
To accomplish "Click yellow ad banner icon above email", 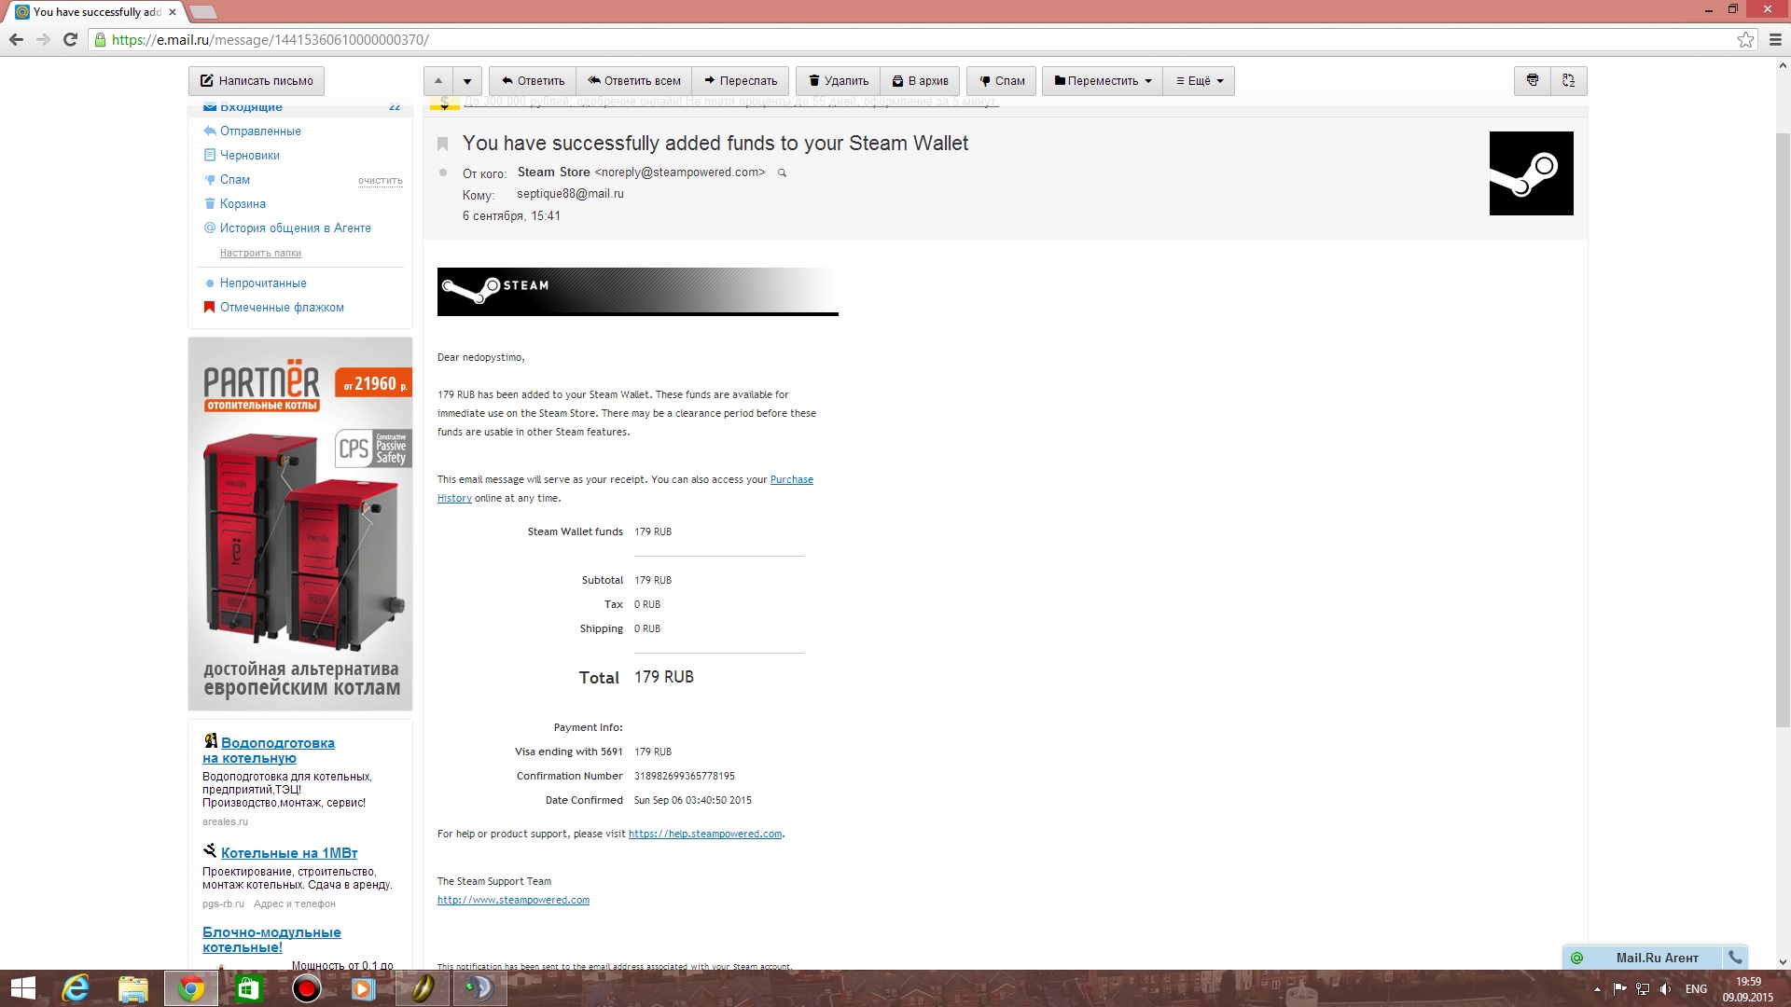I will click(444, 103).
